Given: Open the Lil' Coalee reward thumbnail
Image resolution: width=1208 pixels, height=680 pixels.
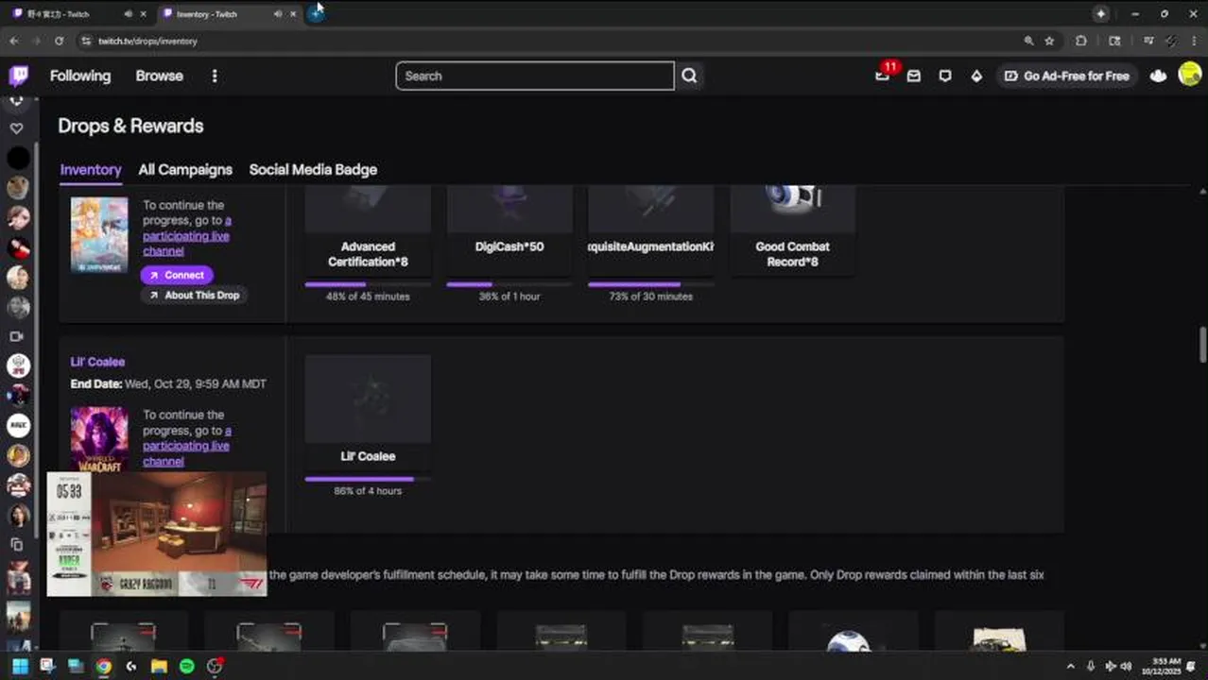Looking at the screenshot, I should (368, 398).
